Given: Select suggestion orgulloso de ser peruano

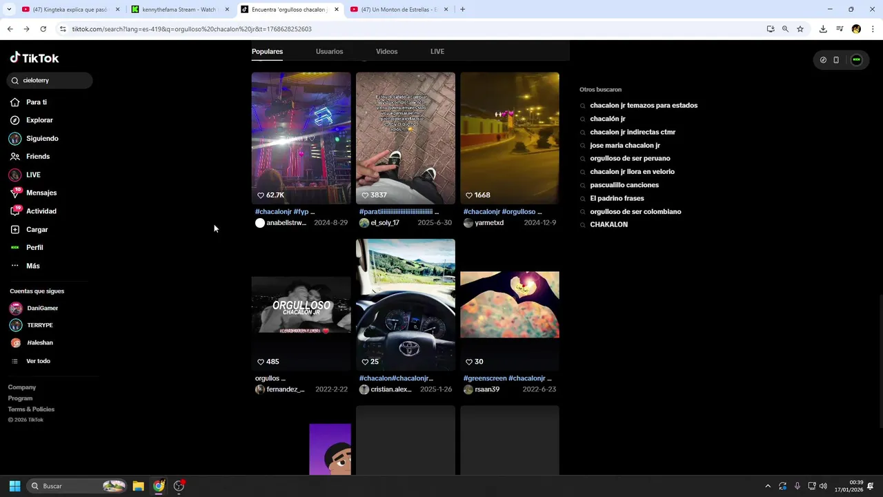Looking at the screenshot, I should pyautogui.click(x=630, y=159).
